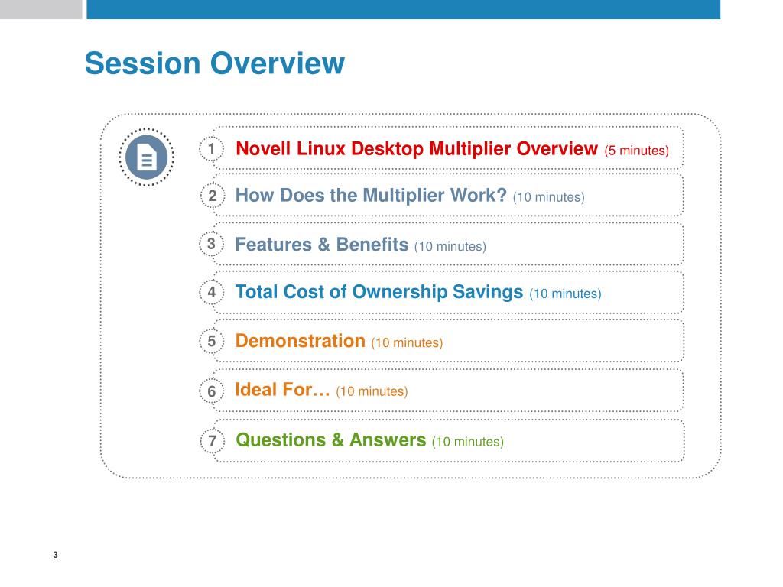
Task: Select Questions & Answers agenda item
Action: 448,441
